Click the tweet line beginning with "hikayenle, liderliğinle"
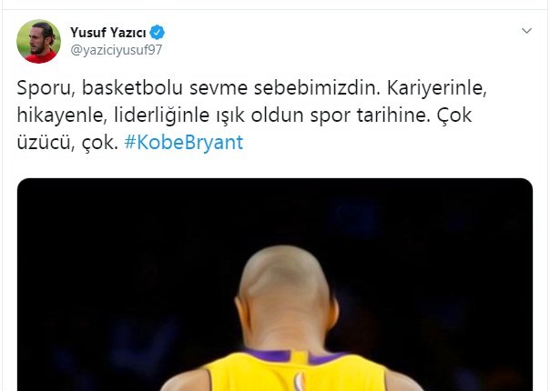Screen dimensions: 550x391 [244, 115]
